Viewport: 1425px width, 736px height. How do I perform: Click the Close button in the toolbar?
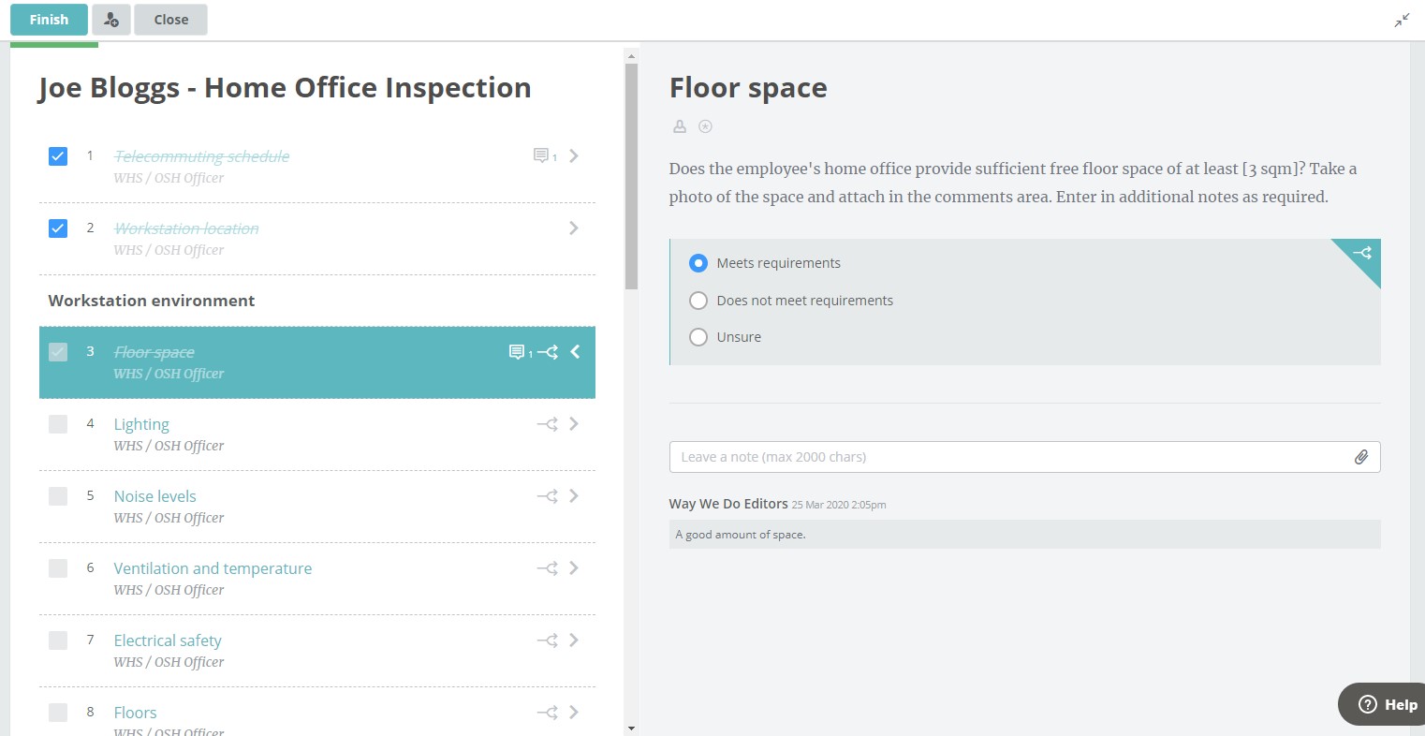170,19
